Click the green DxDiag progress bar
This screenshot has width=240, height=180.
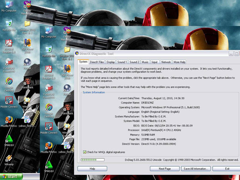click(93, 160)
